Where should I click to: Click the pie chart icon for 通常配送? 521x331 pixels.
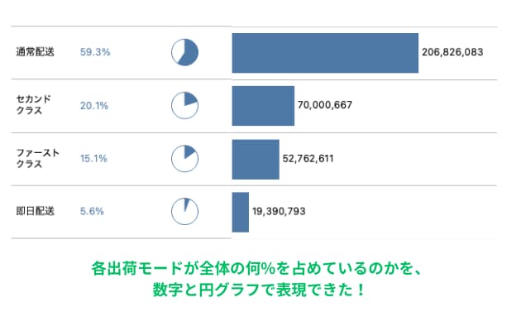coord(185,52)
